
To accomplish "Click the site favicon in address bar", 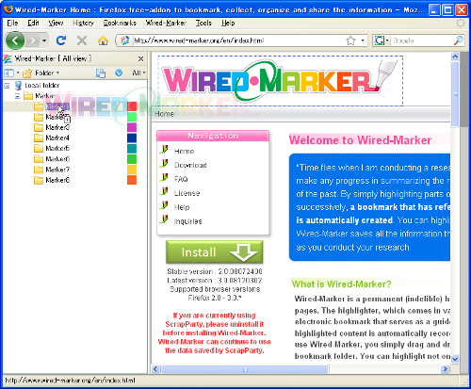I will pos(124,41).
